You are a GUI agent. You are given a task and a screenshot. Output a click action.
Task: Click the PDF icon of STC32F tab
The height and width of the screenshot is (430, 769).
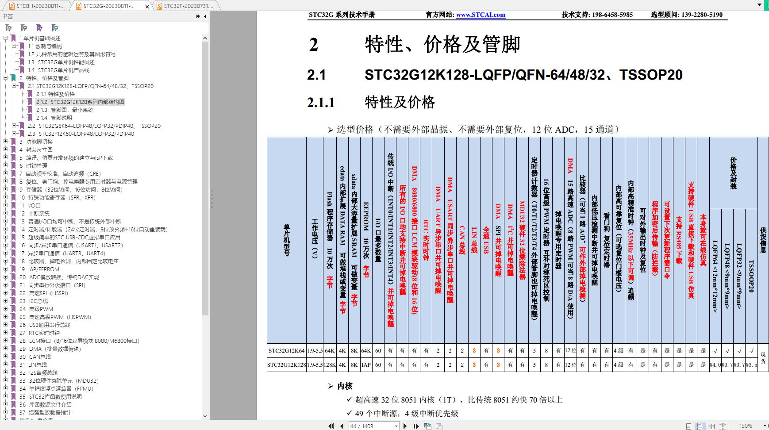[159, 6]
